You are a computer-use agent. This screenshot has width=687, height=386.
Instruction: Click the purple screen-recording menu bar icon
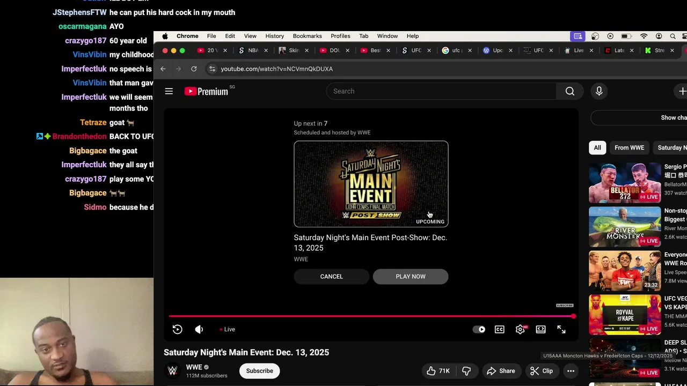578,36
